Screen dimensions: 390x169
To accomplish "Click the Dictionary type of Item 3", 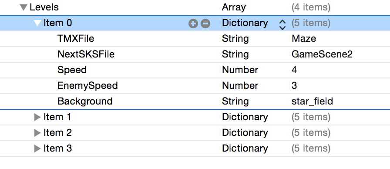I will coord(245,149).
